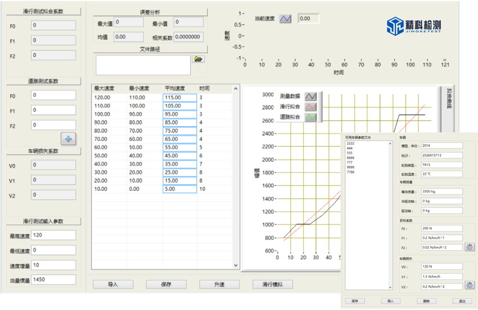Click the gear icon next to V2 loss

[469, 285]
